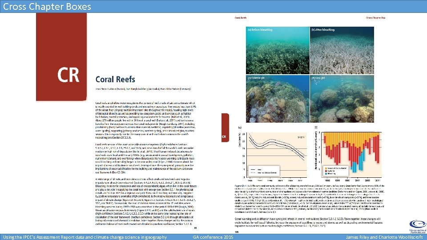Click the 'Coral cover (%)' axis label

coord(240,140)
